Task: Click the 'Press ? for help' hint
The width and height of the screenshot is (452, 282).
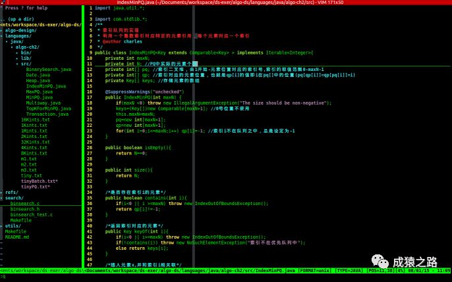Action: pyautogui.click(x=26, y=8)
